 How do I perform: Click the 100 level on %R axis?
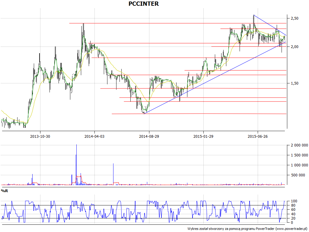point(294,201)
